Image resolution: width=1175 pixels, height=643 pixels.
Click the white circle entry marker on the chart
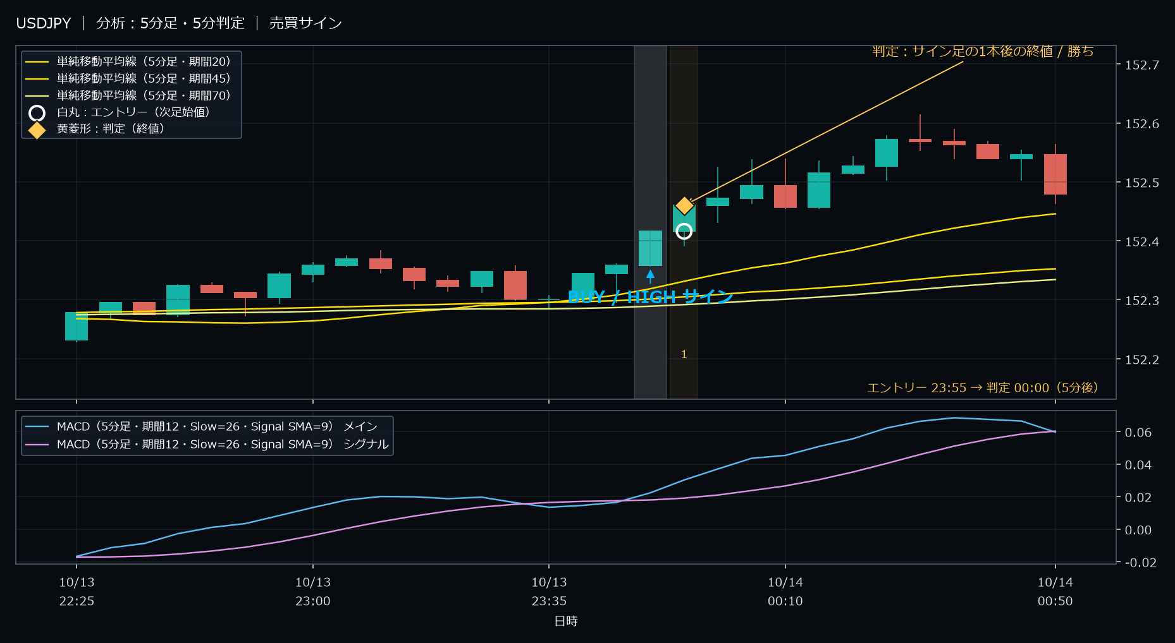click(x=684, y=231)
